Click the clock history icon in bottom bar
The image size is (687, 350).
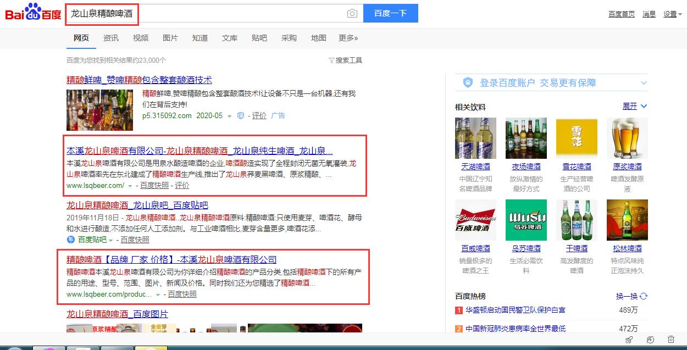pos(650,340)
